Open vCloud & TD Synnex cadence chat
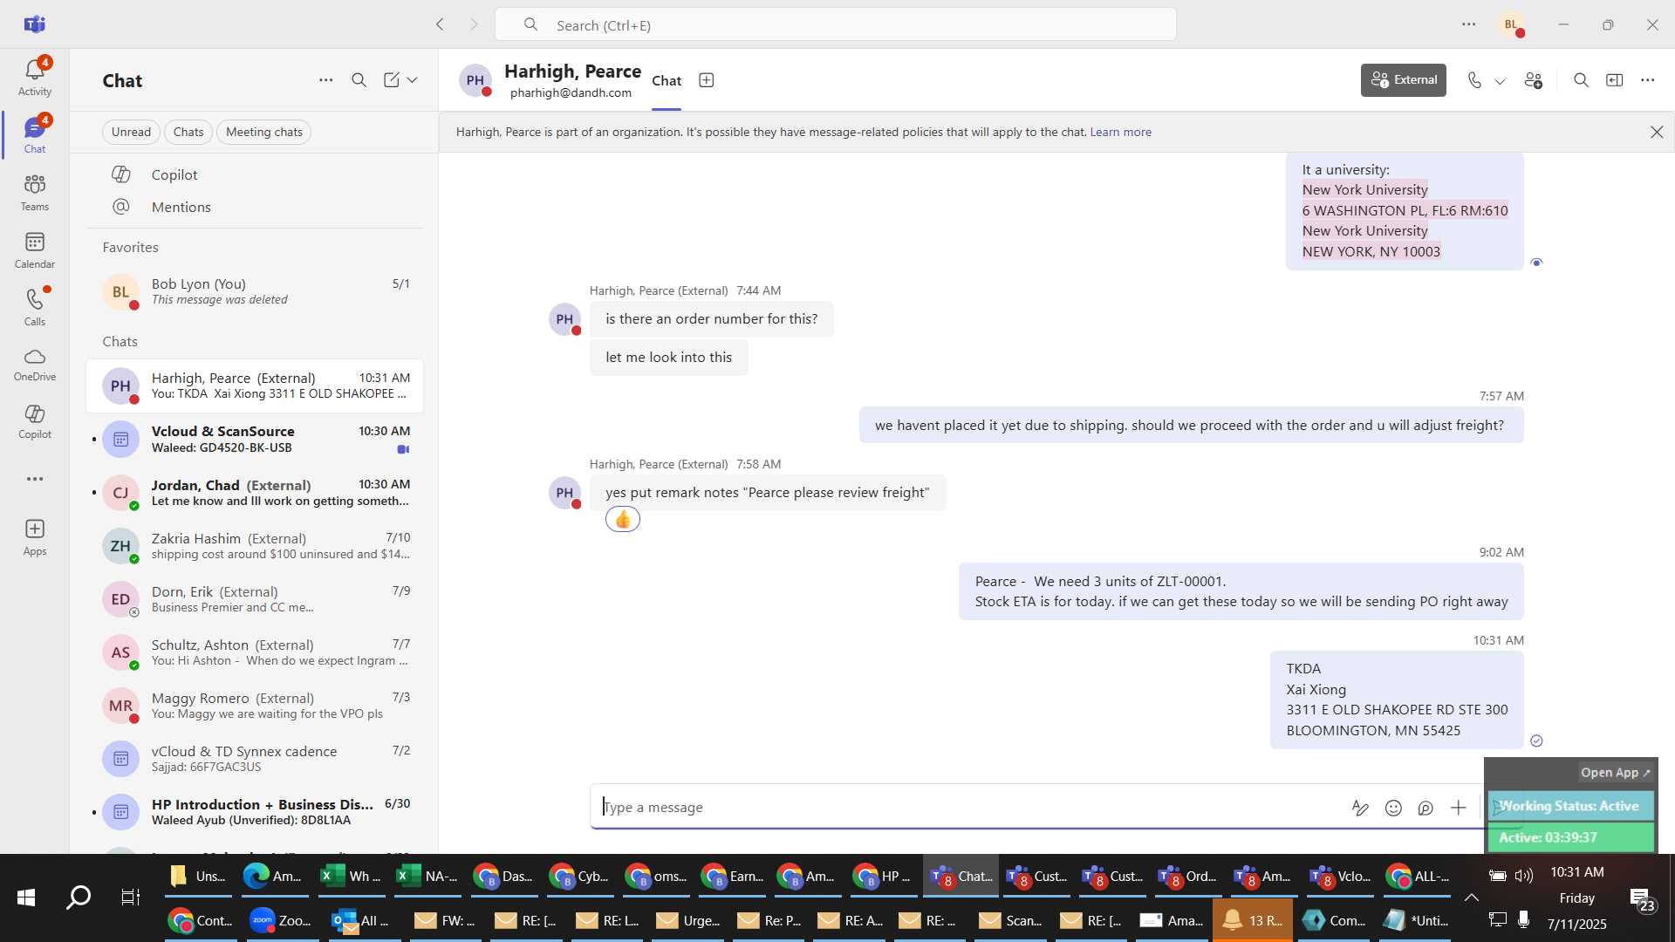Screen dimensions: 1675x942 point(255,759)
